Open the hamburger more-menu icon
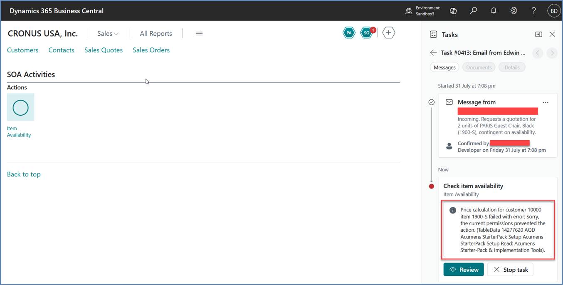 point(199,34)
